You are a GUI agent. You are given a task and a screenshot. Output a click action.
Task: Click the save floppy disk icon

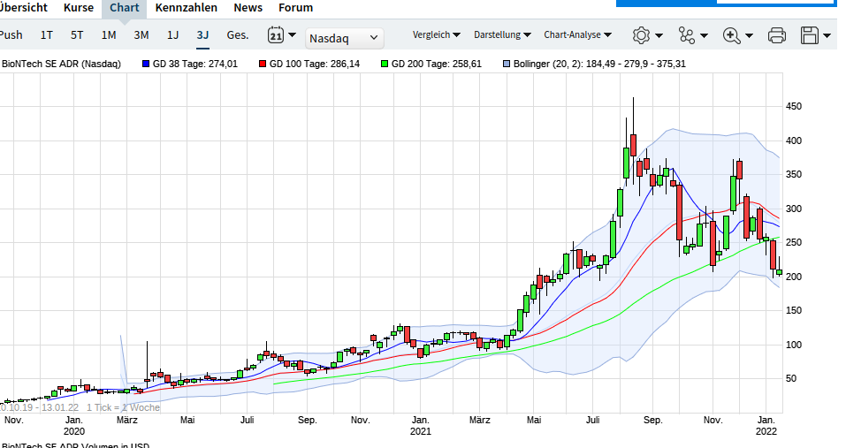[810, 35]
